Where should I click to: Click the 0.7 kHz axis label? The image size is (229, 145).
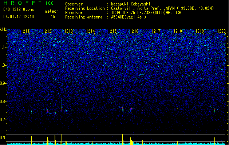[3, 120]
